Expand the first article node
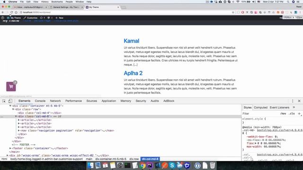Screen dimensions: 303x170 coord(19,120)
